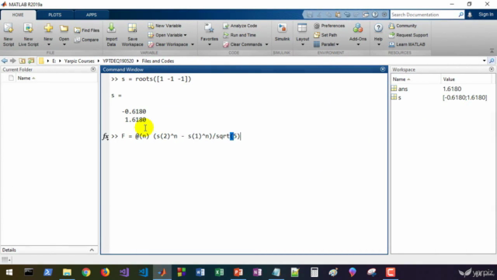Click Find Files
The image size is (497, 280).
[x=87, y=30]
